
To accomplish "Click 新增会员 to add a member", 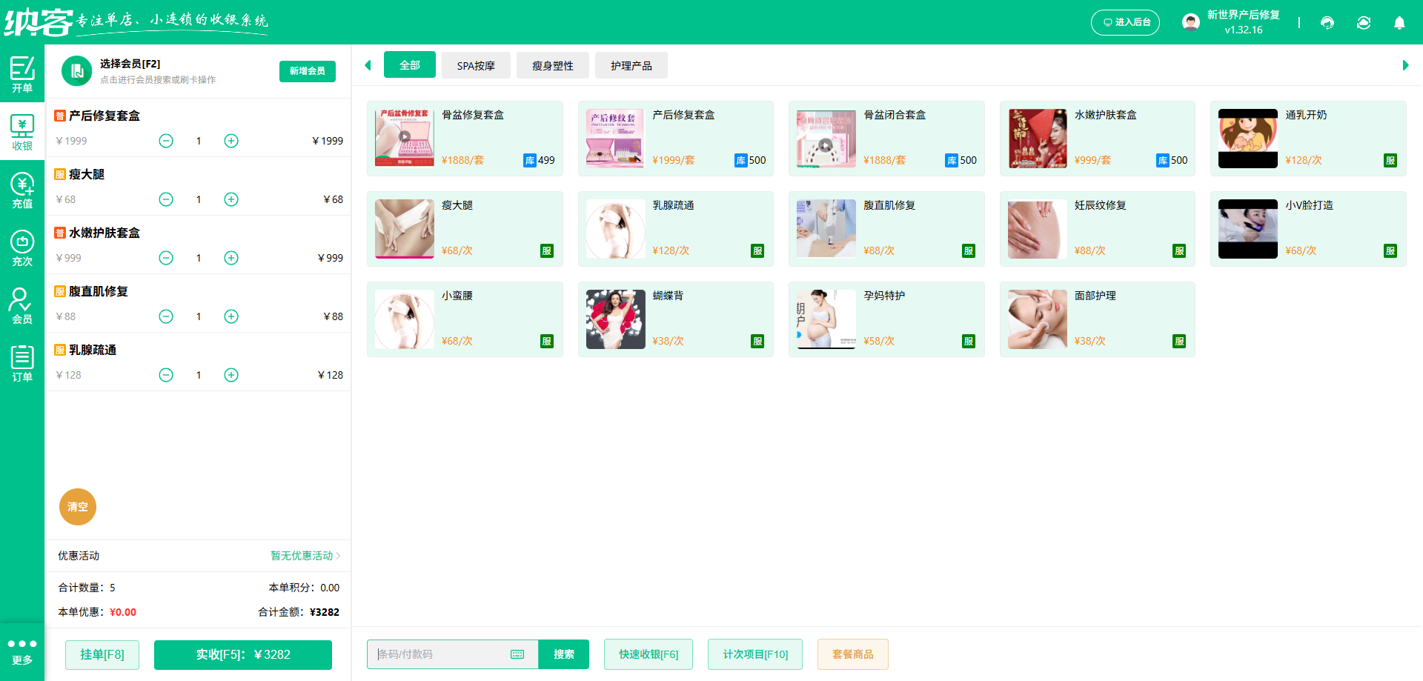I will (x=307, y=71).
